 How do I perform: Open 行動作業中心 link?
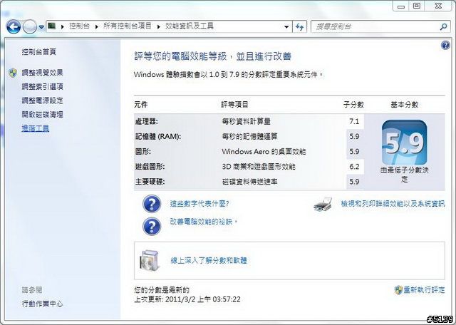pyautogui.click(x=42, y=304)
